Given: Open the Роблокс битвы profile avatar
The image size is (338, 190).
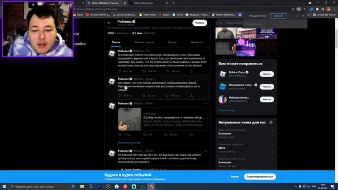Looking at the screenshot, I should click(x=223, y=100).
